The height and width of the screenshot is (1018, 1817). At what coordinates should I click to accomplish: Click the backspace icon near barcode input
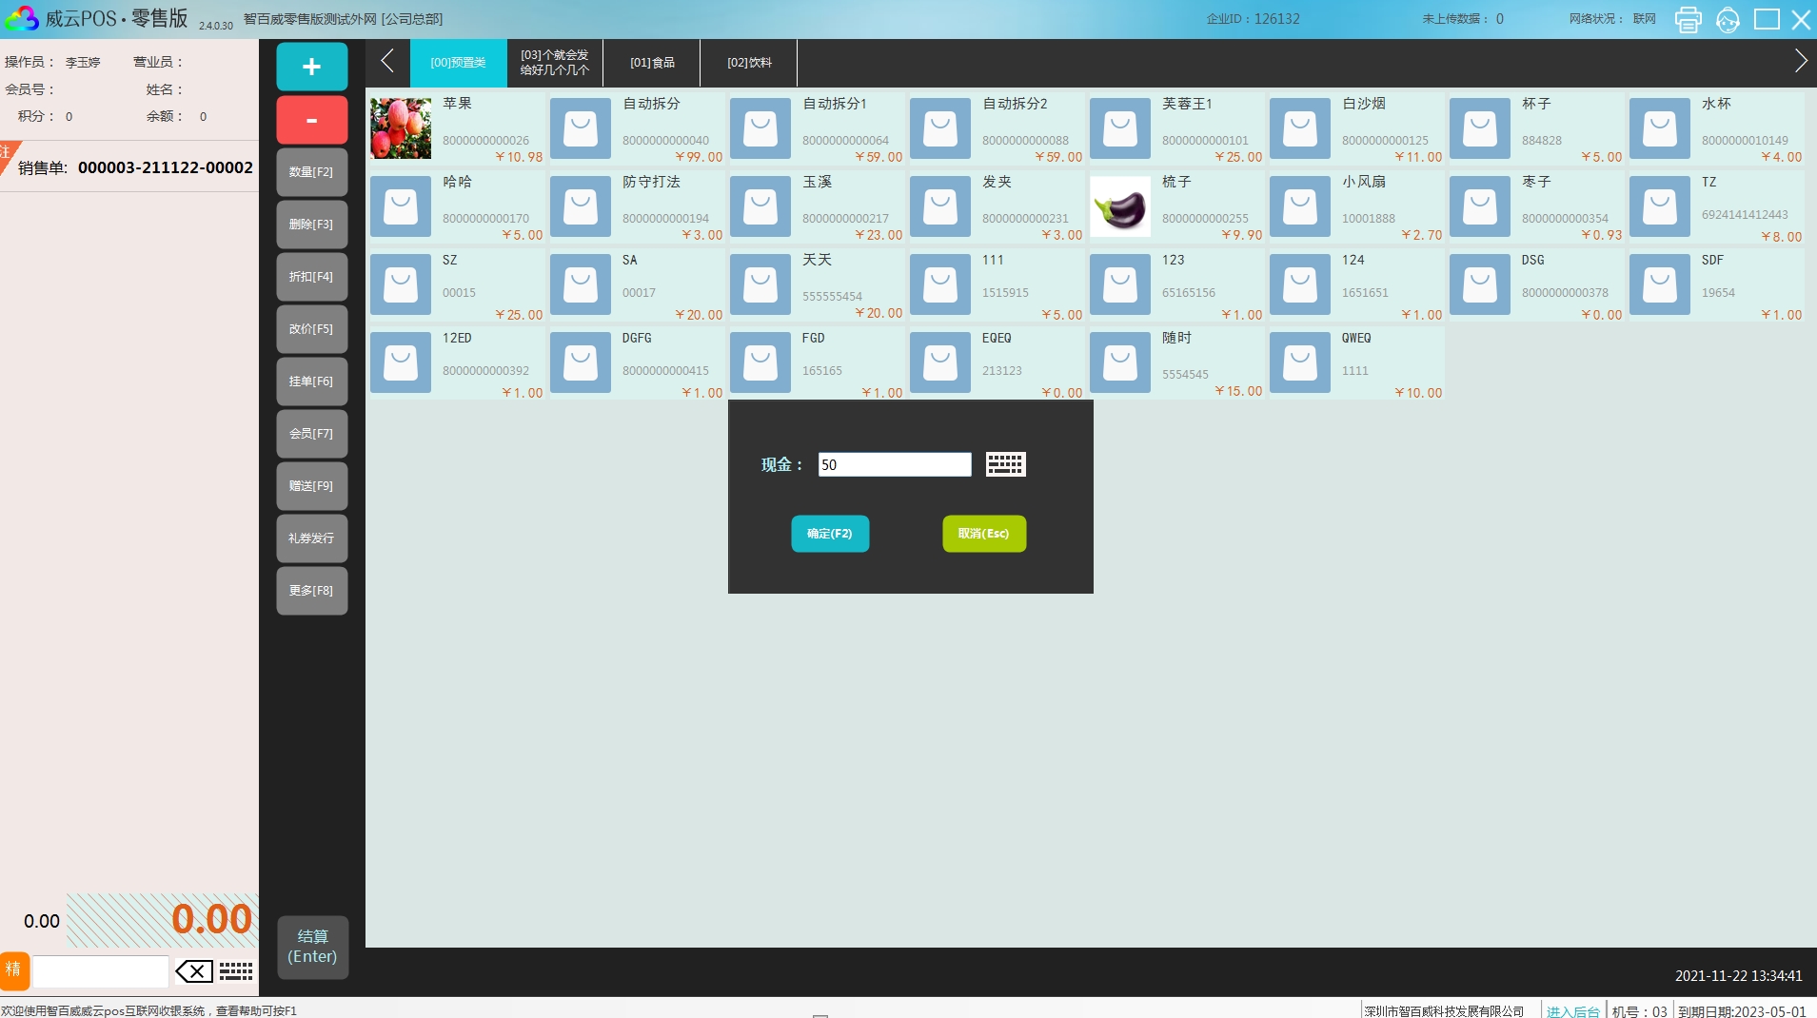click(x=194, y=971)
